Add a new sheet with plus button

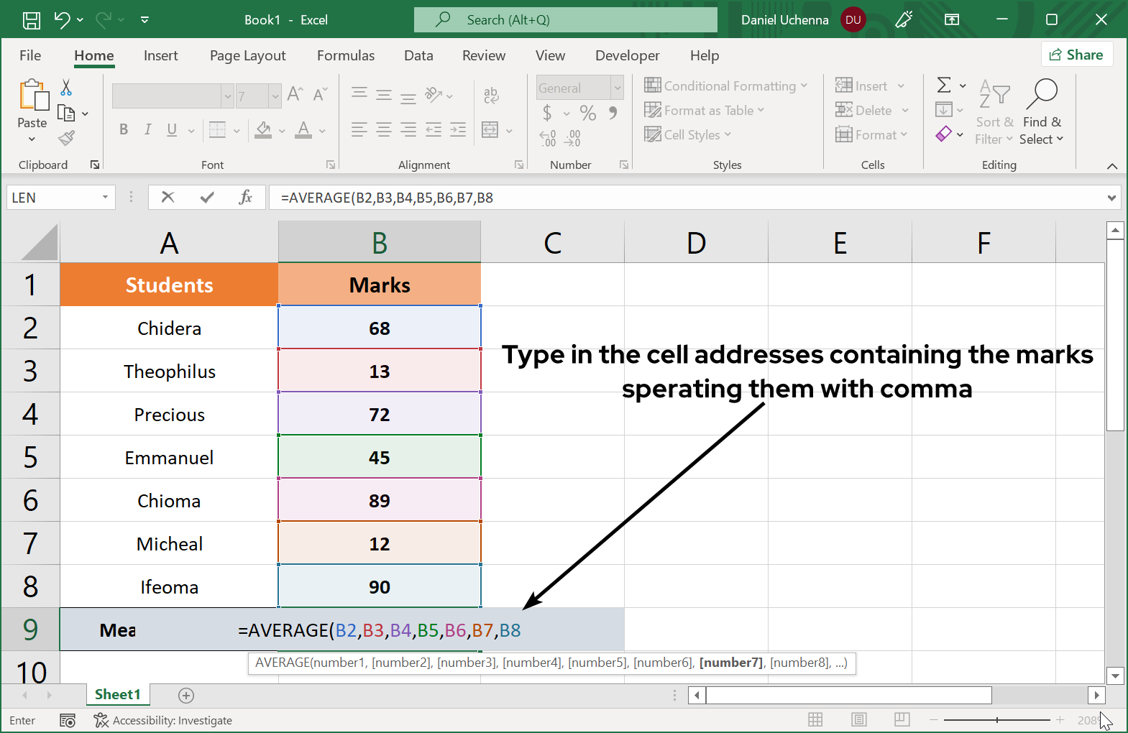[186, 695]
